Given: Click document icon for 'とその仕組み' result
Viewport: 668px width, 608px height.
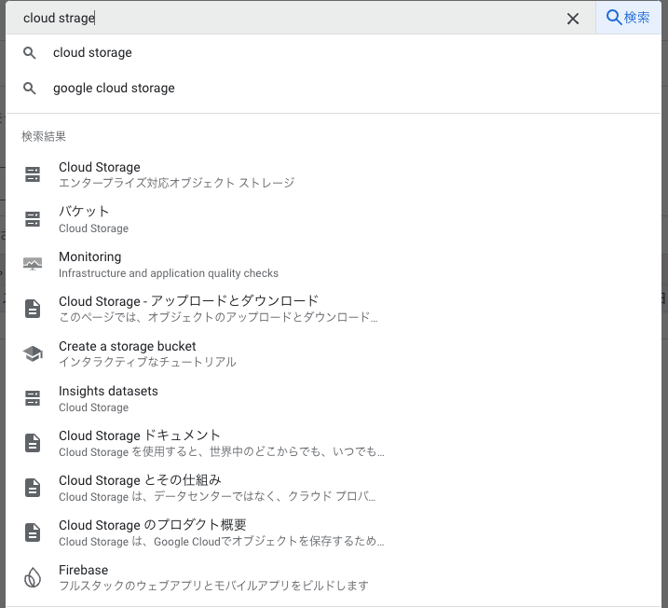Looking at the screenshot, I should click(33, 488).
